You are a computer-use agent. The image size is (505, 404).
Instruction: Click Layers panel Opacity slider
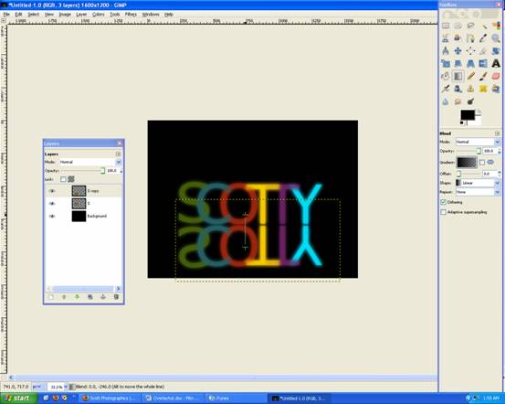(83, 171)
